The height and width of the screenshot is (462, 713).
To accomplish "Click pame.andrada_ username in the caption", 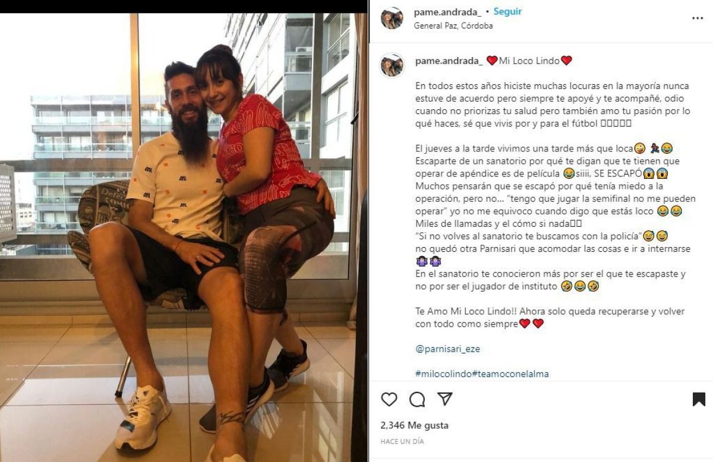I will pos(449,61).
